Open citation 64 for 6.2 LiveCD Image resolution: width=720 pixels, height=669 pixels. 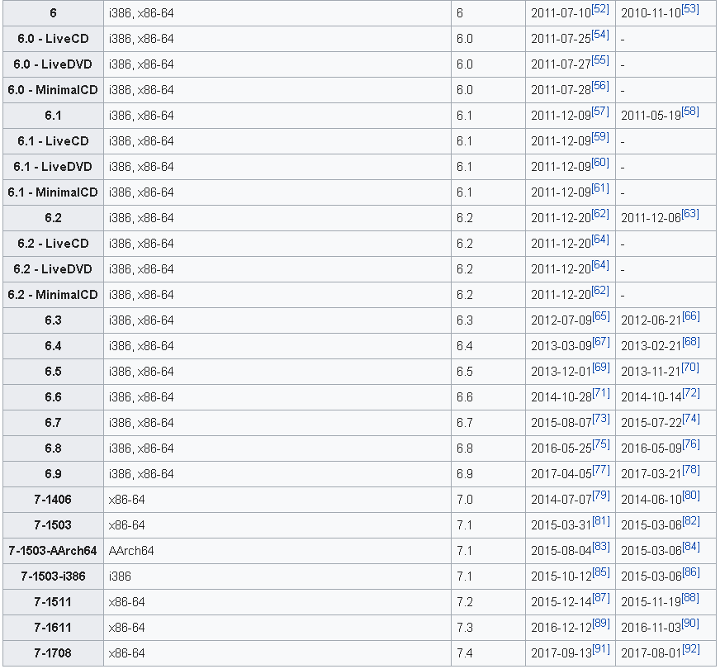(x=600, y=239)
